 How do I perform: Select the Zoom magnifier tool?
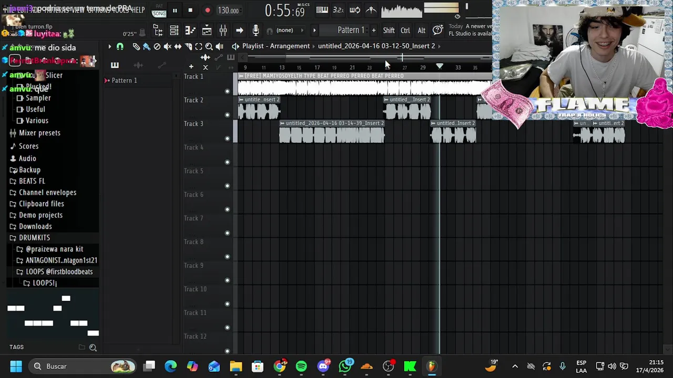pyautogui.click(x=209, y=46)
